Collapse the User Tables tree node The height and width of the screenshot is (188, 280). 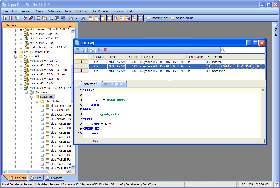37,101
